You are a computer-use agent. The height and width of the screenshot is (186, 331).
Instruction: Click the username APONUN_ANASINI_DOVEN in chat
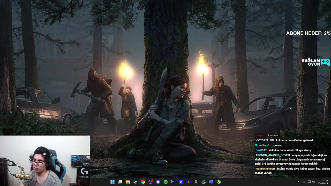tap(273, 155)
